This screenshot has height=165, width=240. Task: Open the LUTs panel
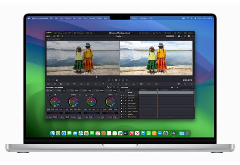[x=68, y=33]
